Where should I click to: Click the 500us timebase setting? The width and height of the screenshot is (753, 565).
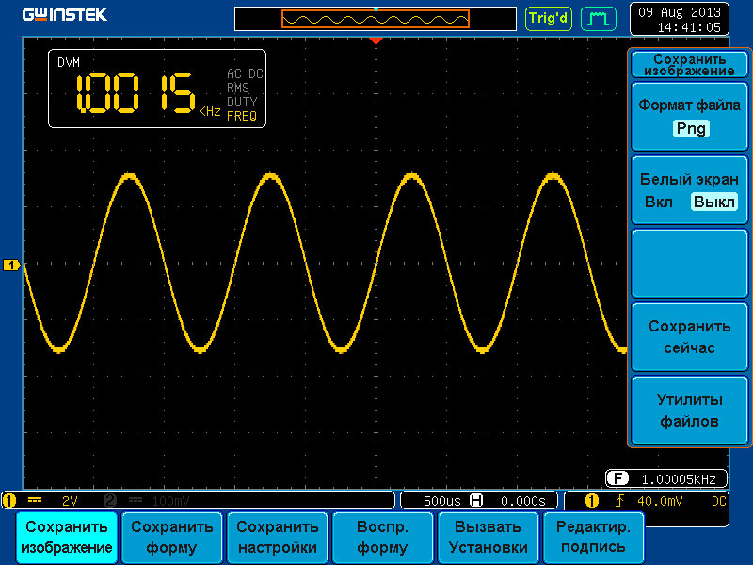[x=441, y=500]
